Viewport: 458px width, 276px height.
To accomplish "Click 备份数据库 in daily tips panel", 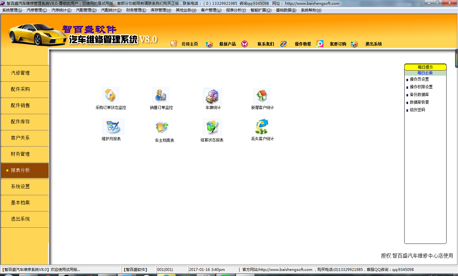I will tap(419, 94).
